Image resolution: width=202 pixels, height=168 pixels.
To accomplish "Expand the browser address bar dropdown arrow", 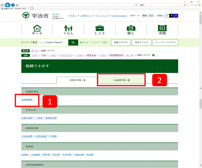I will point(134,5).
